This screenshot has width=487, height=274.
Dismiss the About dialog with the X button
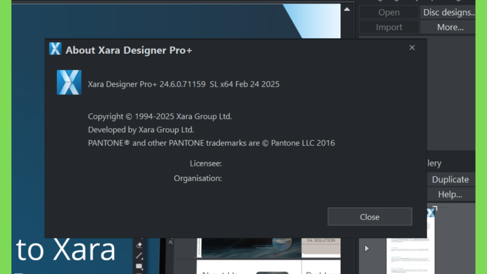coord(412,48)
